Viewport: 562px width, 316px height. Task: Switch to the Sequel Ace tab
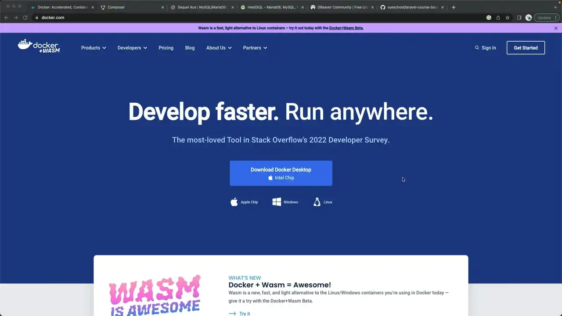pos(202,7)
